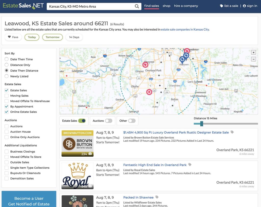
Task: Check the Moving Sales checkbox
Action: click(6, 96)
